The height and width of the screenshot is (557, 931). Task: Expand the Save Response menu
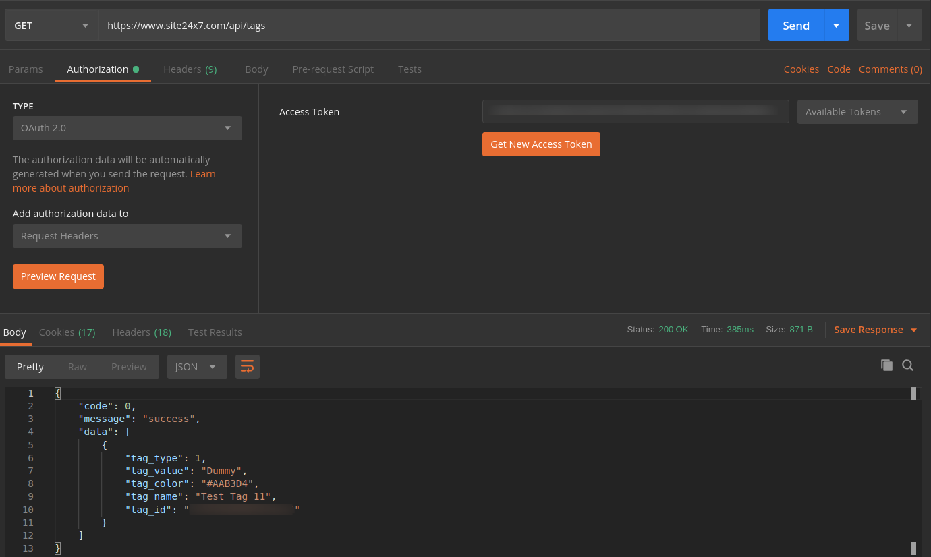(875, 330)
